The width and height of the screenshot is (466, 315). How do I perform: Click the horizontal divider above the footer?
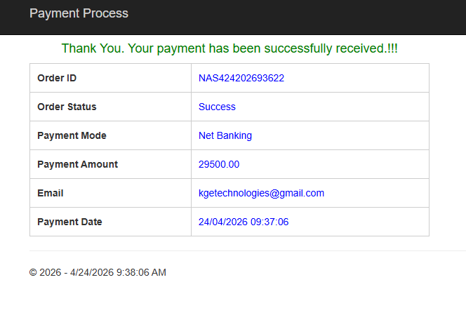(x=246, y=250)
